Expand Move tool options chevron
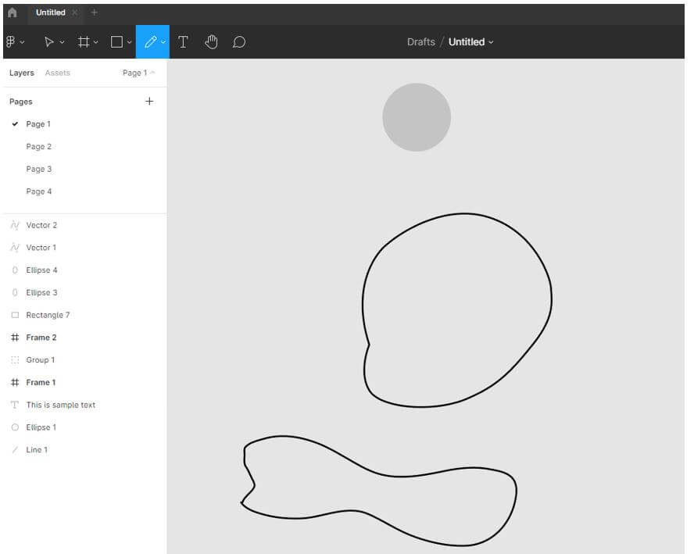Screen dimensions: 694x554 62,42
